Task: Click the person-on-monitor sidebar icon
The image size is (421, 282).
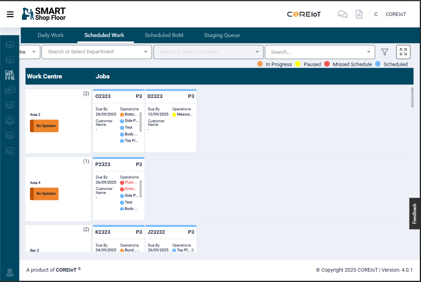Action: pyautogui.click(x=10, y=120)
